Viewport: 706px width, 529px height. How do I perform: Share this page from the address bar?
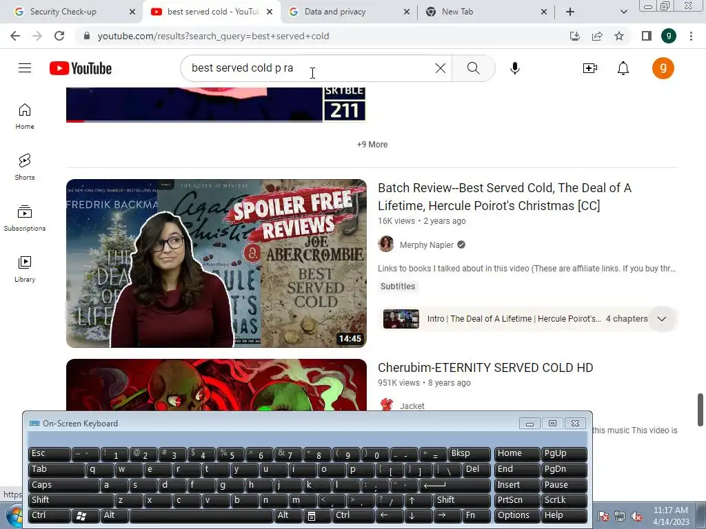click(x=597, y=36)
